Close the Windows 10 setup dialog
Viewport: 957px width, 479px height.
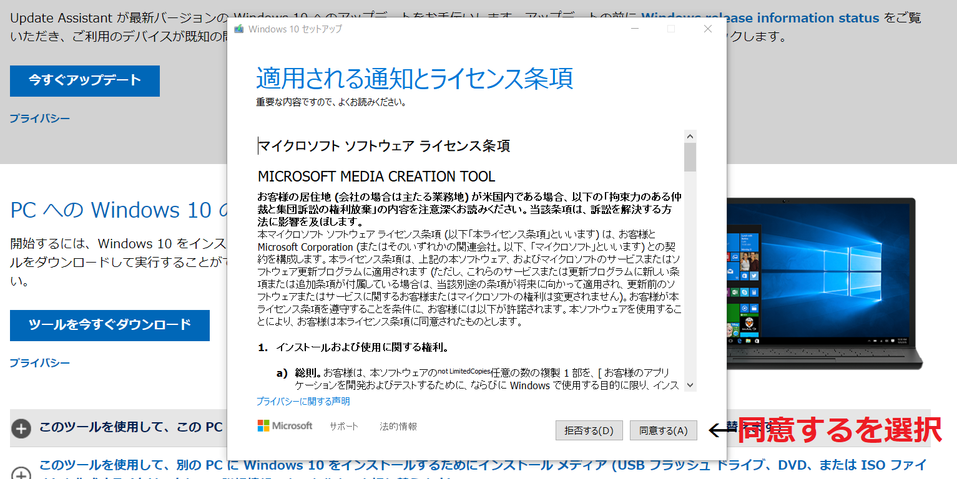coord(708,29)
